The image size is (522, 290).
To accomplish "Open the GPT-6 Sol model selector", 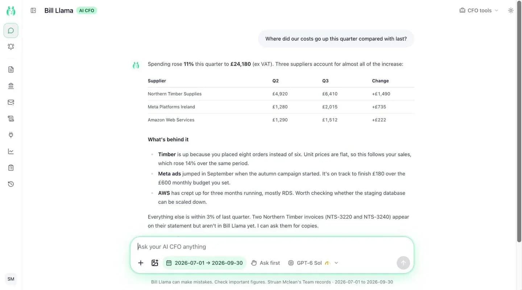I will 314,263.
